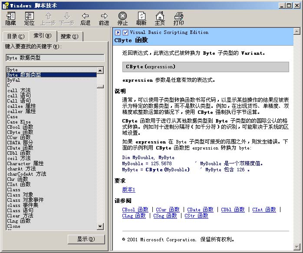Click the index list's scrollbar thumb
The height and width of the screenshot is (253, 303).
[100, 86]
